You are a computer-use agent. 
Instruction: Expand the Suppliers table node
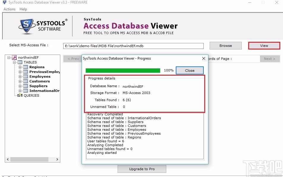coord(20,86)
